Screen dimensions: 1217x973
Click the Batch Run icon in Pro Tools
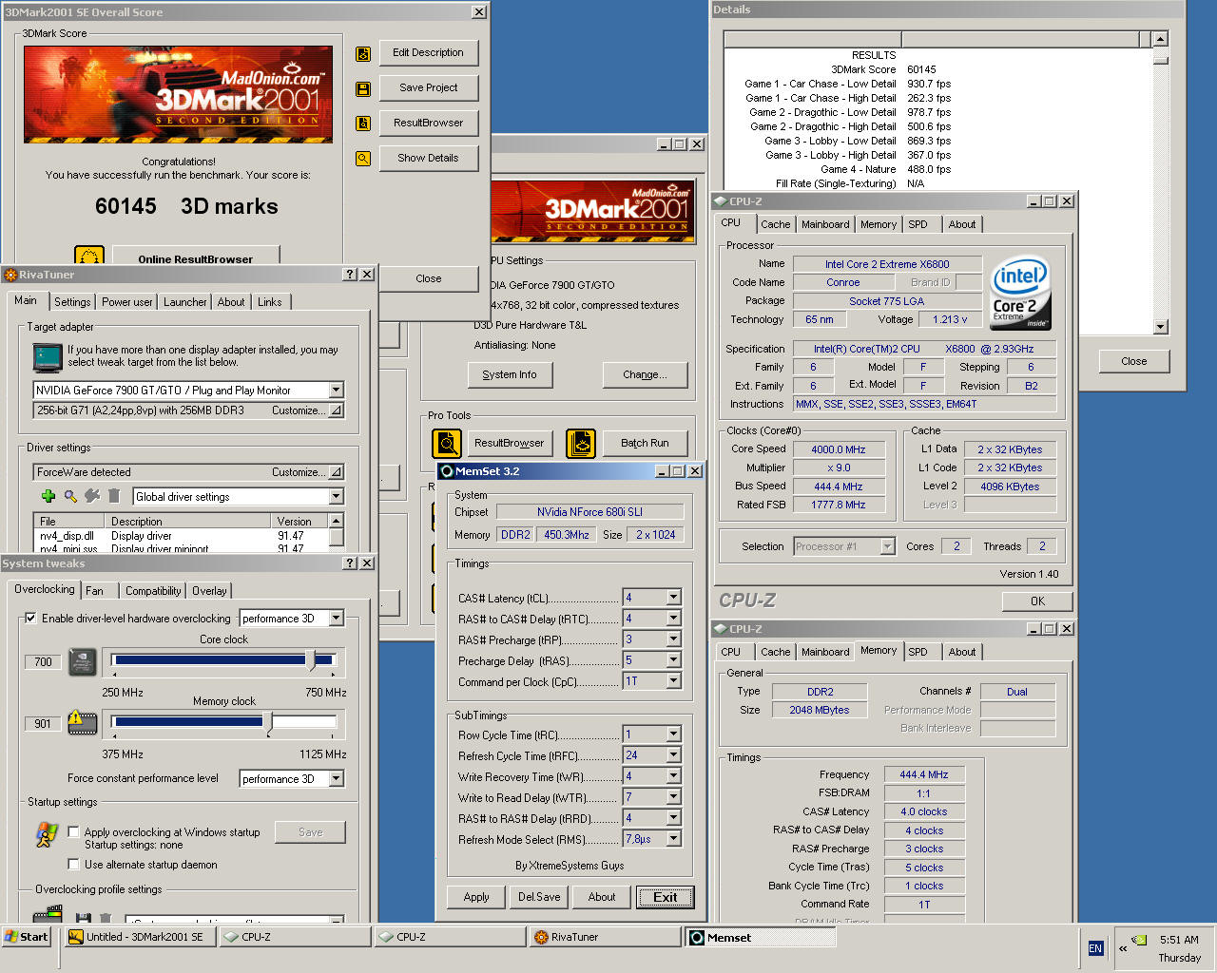(581, 444)
